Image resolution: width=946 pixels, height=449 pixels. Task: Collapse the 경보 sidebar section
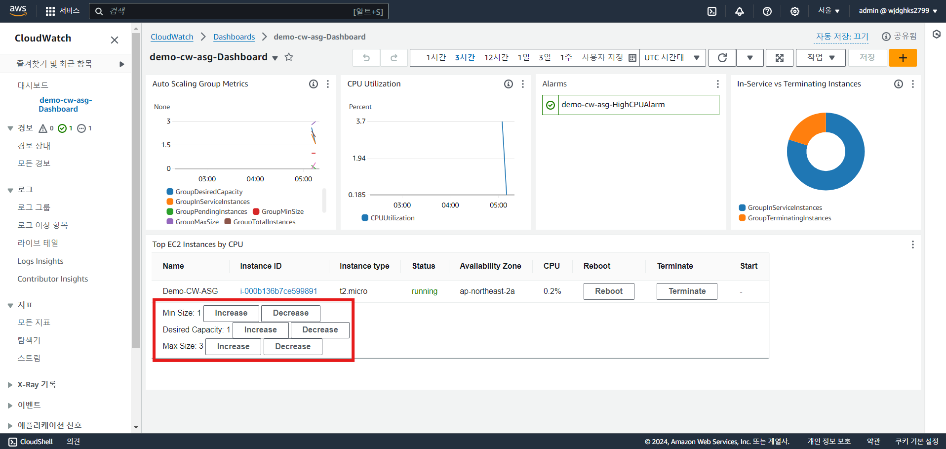[x=10, y=128]
